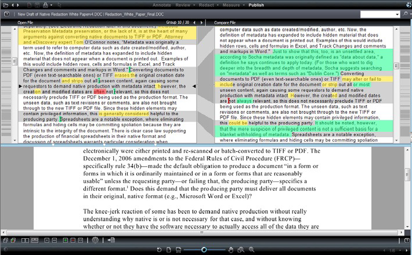Image resolution: width=412 pixels, height=255 pixels.
Task: Open a file with the folder icon
Action: pyautogui.click(x=5, y=5)
